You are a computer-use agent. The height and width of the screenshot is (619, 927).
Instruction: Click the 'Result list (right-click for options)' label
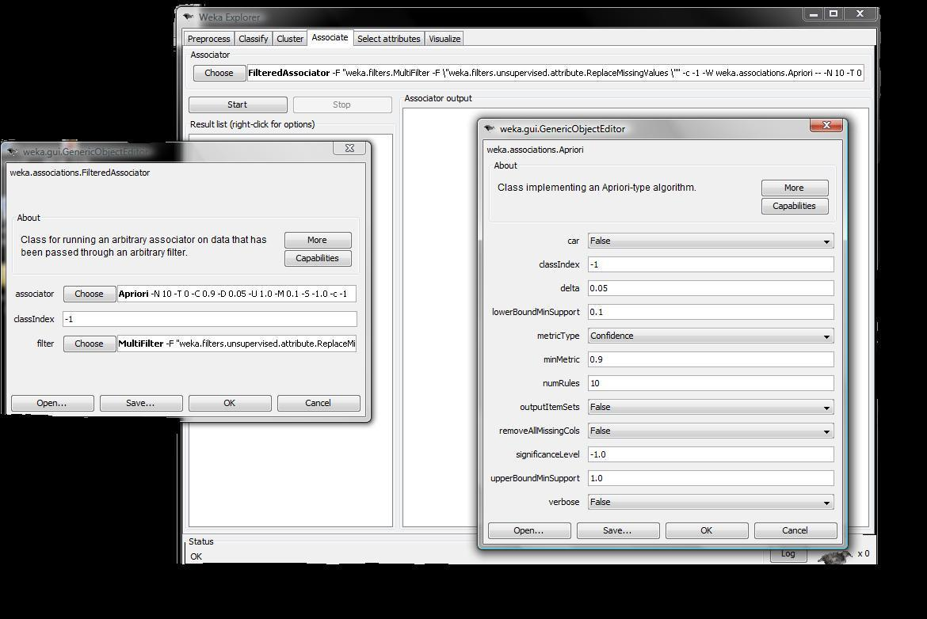point(253,124)
